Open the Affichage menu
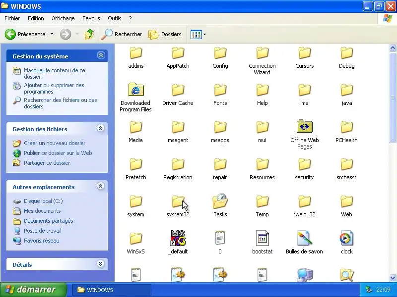397x297 pixels. pos(63,18)
